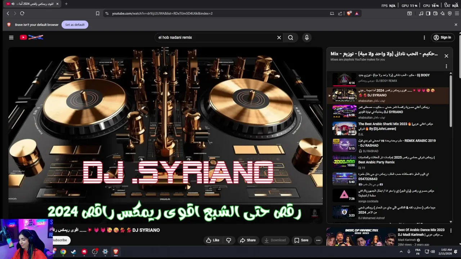Close the Mix playlist panel

446,56
